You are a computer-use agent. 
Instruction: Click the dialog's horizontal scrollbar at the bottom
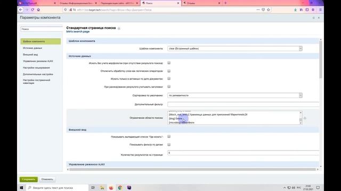(x=192, y=169)
